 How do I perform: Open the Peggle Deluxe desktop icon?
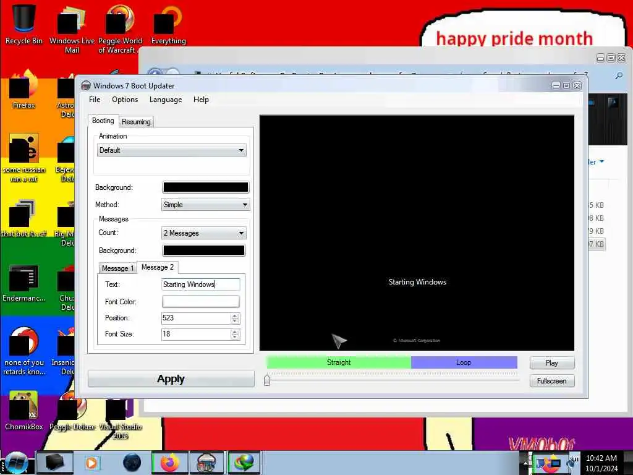pyautogui.click(x=72, y=411)
